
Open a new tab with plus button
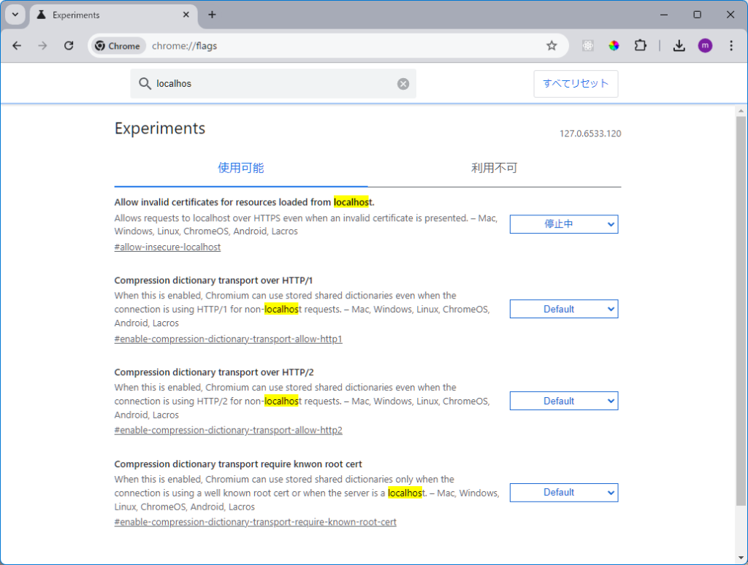[212, 15]
